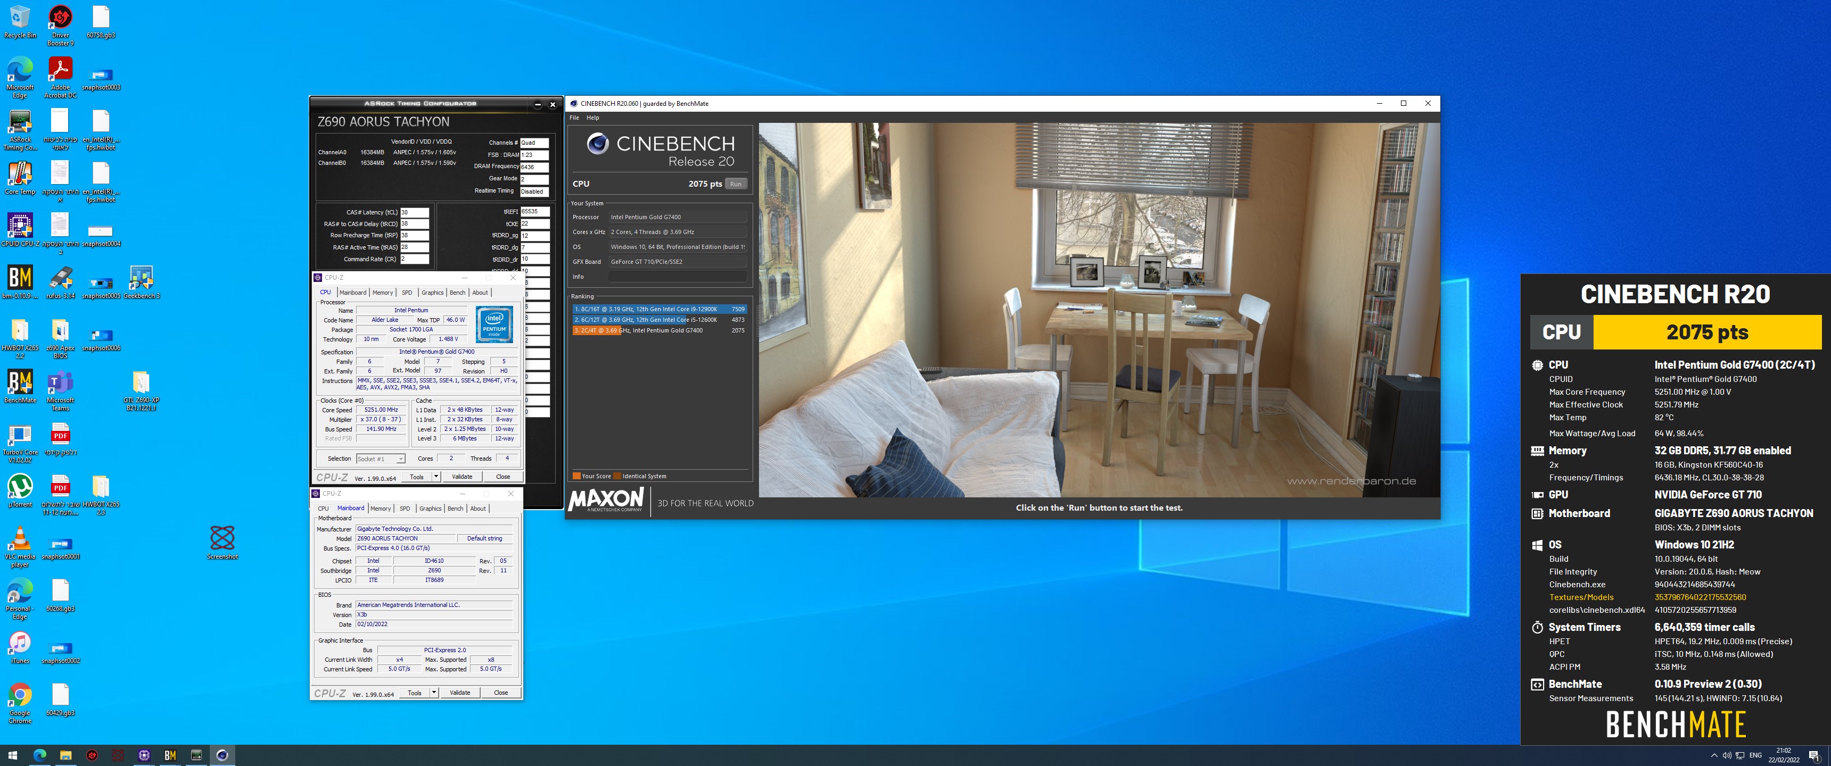The height and width of the screenshot is (766, 1831).
Task: Open ASRock Timing Configurator desktop shortcut
Action: [20, 129]
